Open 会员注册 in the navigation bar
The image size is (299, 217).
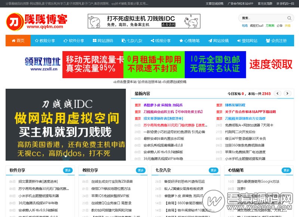276,41
